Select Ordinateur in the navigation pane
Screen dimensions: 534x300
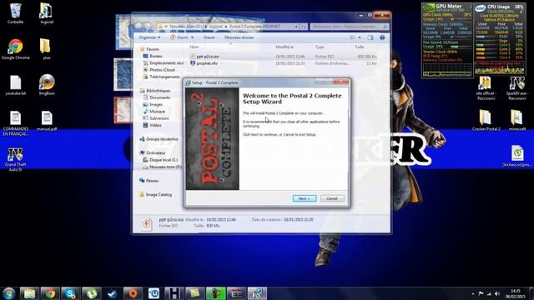pyautogui.click(x=156, y=153)
